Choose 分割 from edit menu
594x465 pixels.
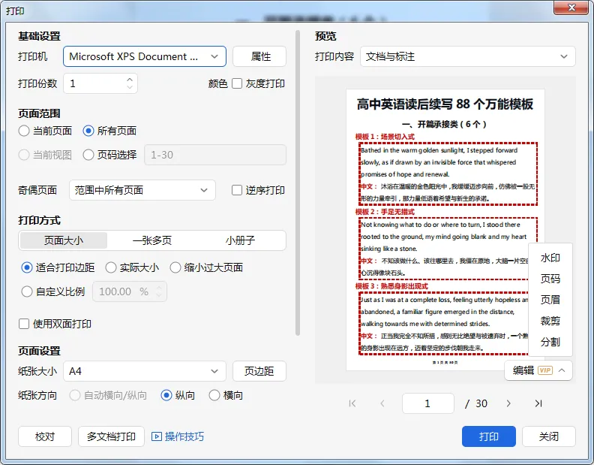click(x=550, y=342)
